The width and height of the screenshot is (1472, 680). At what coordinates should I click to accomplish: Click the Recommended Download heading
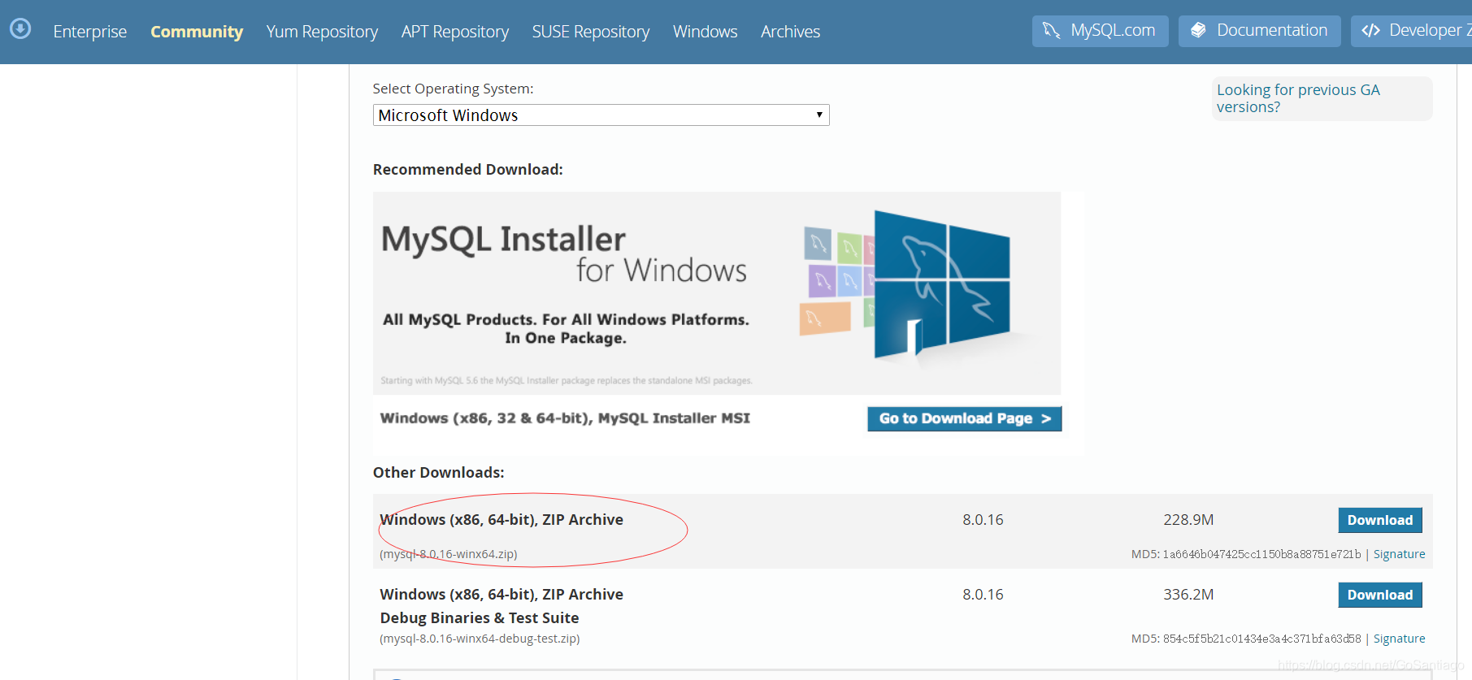click(468, 169)
